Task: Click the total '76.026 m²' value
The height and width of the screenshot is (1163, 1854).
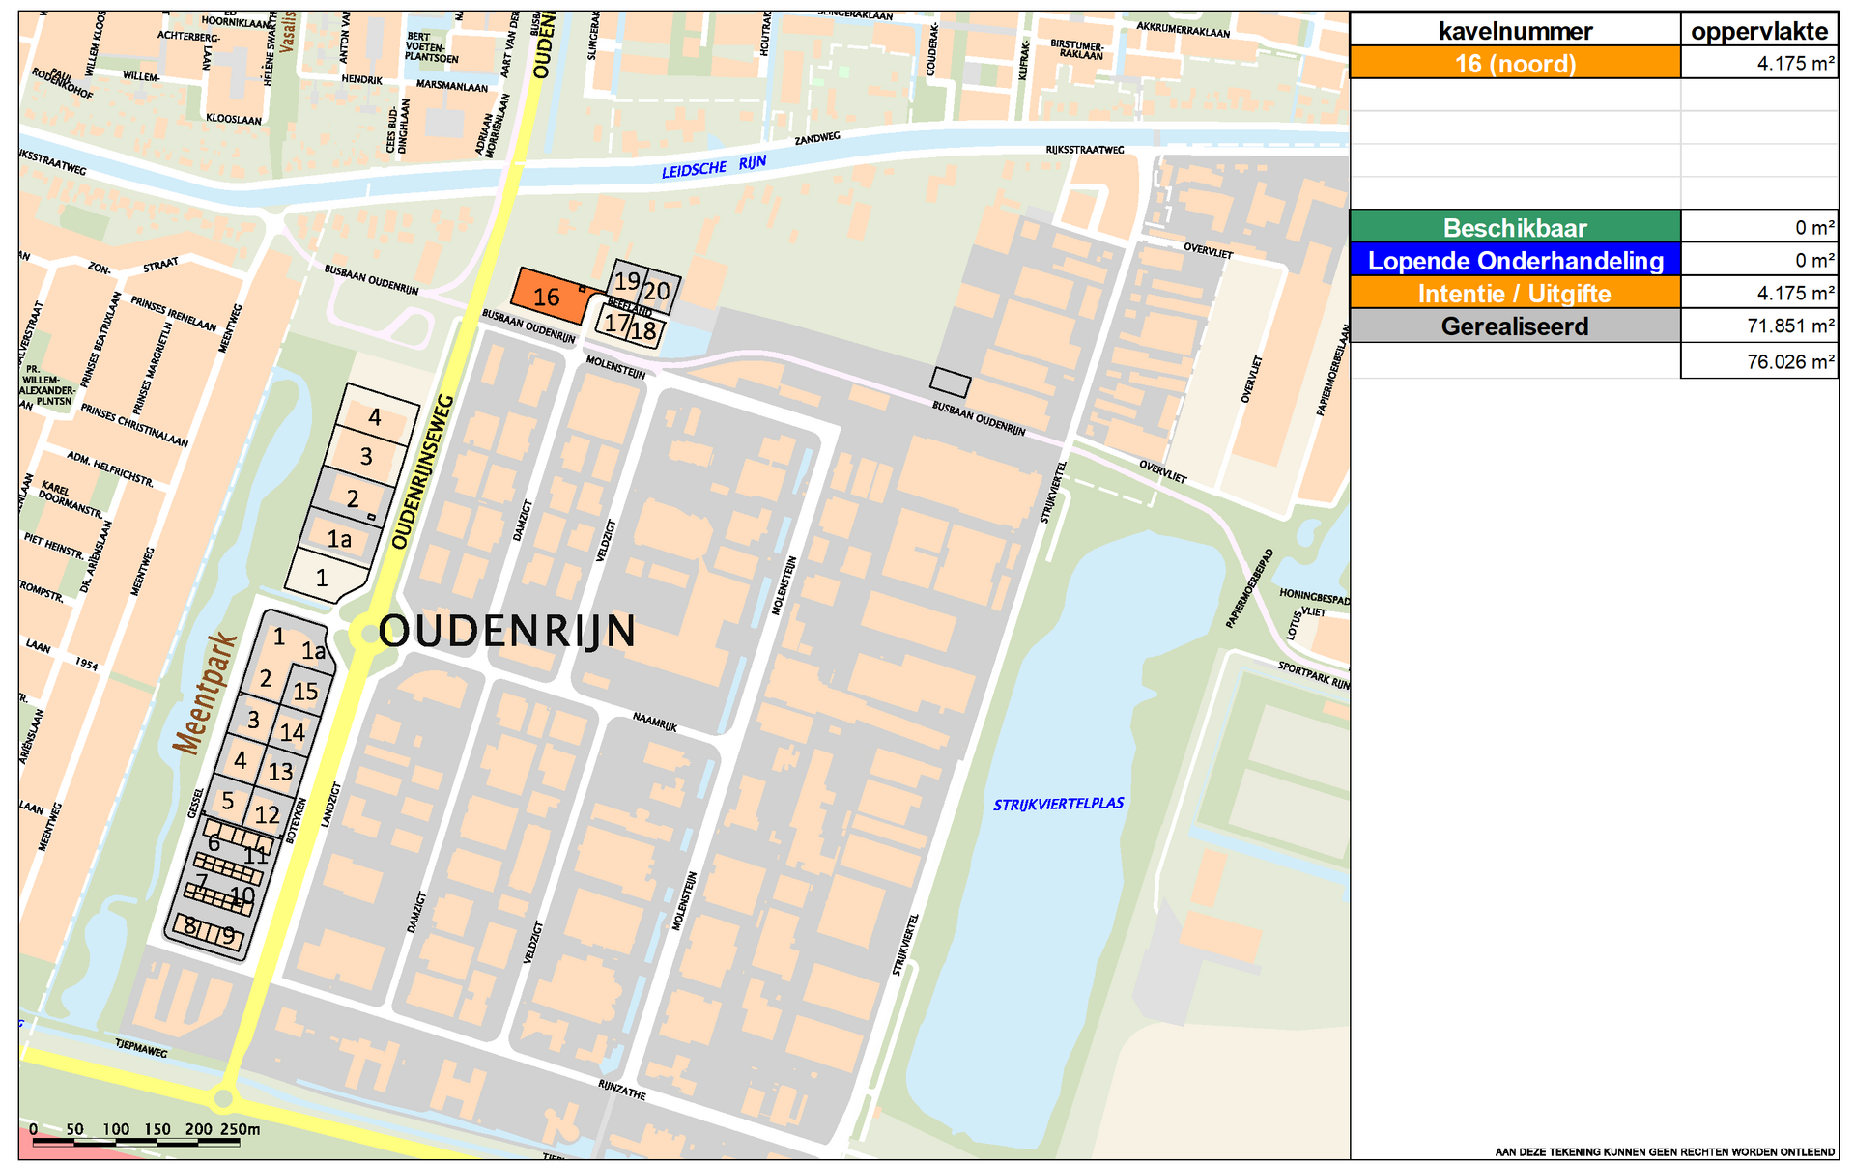Action: pos(1790,361)
